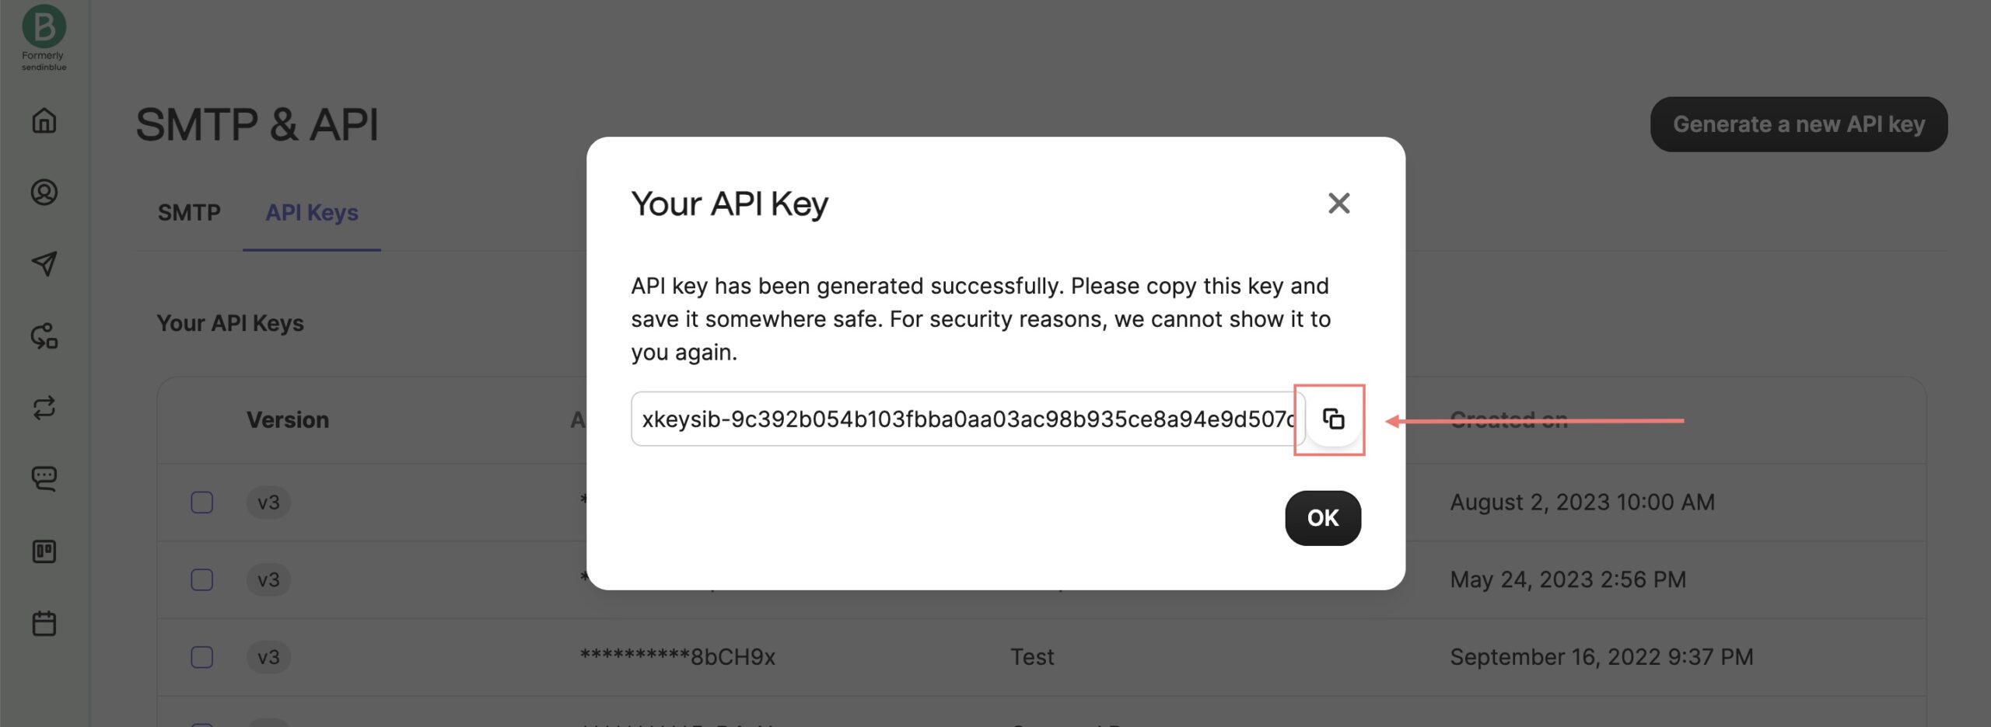Viewport: 1991px width, 727px height.
Task: Open Campaigns paper plane icon
Action: 44,264
